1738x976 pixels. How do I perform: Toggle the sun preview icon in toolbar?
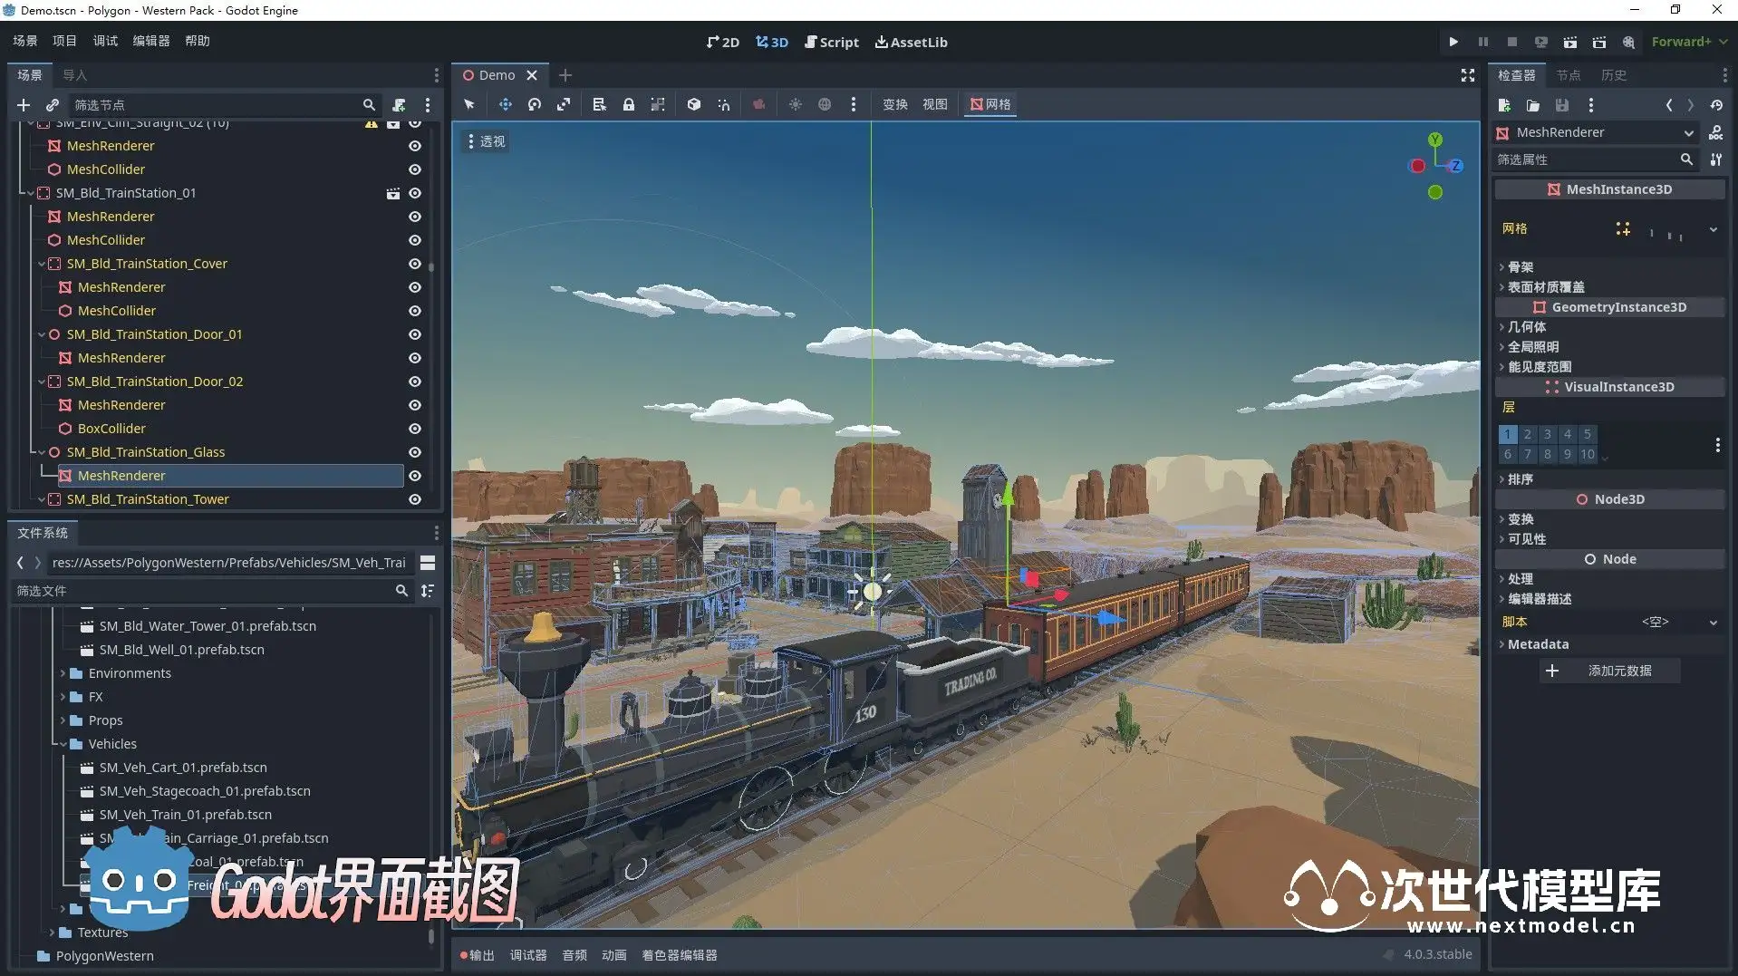(795, 104)
